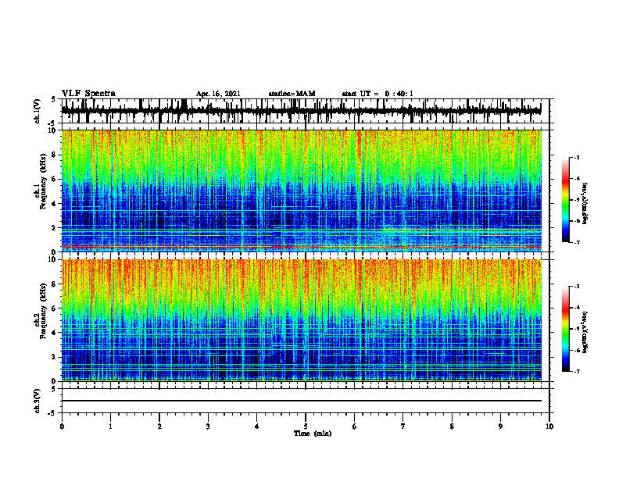Click the "-7" tick on lower colorbar
619x478 pixels.
click(576, 372)
